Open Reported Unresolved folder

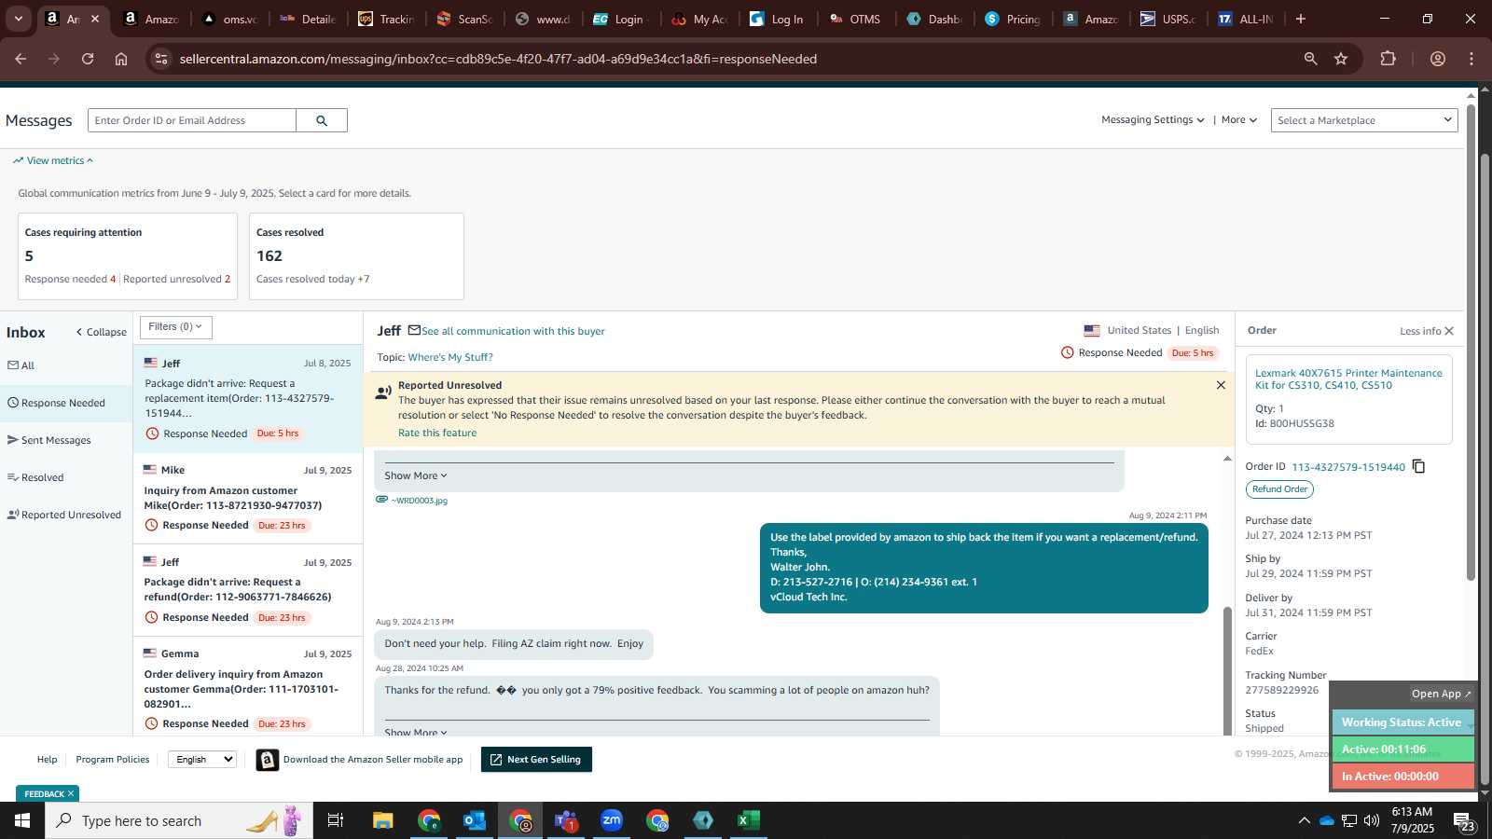coord(66,515)
